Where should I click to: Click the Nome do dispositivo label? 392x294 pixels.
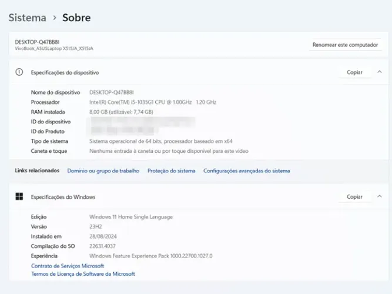[x=55, y=92]
